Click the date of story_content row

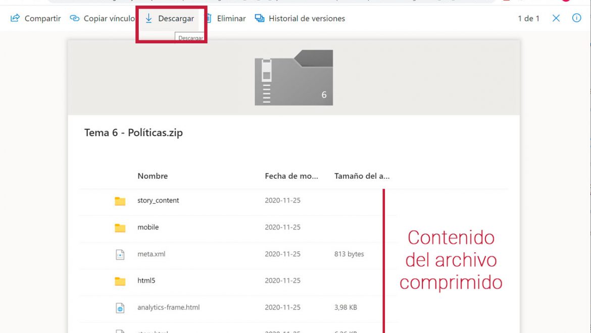283,200
